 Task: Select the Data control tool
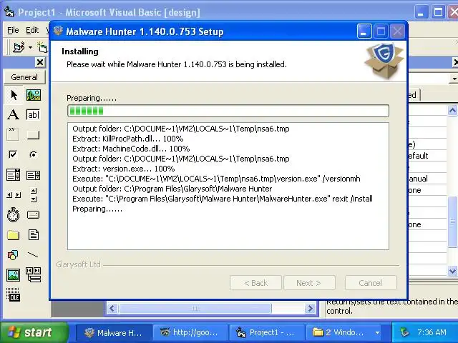pyautogui.click(x=34, y=275)
